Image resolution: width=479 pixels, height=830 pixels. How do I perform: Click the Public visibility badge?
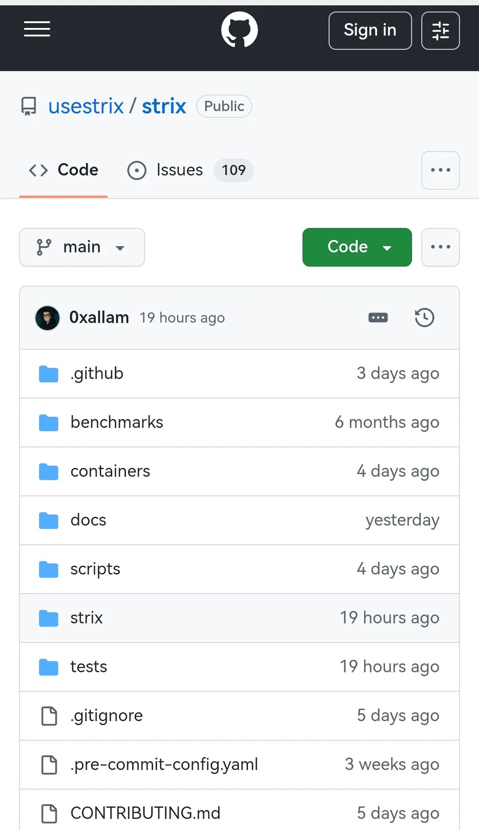[224, 106]
